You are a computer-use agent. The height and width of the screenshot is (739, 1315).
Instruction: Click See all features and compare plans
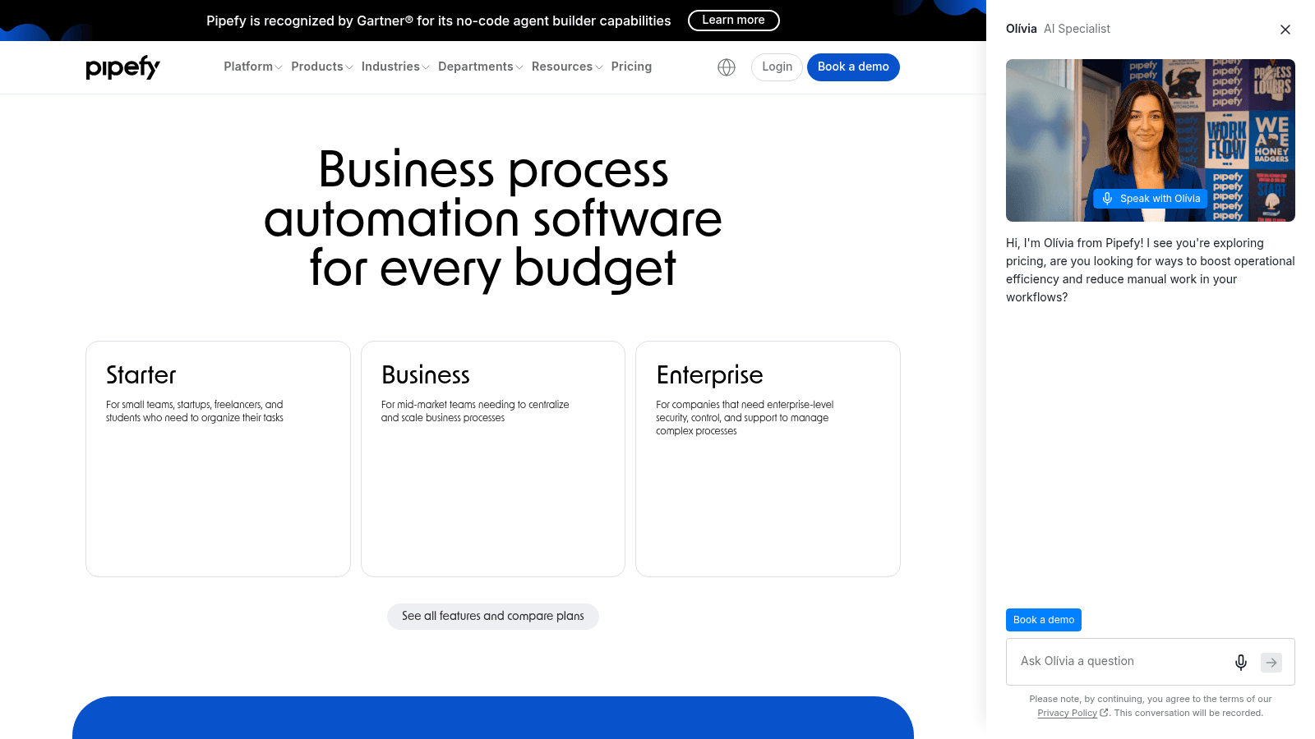click(493, 617)
